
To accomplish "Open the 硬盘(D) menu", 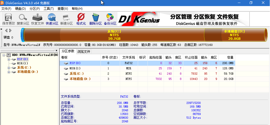I will (x=20, y=9).
